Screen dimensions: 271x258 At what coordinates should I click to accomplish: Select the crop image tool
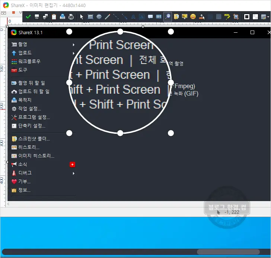click(x=236, y=17)
